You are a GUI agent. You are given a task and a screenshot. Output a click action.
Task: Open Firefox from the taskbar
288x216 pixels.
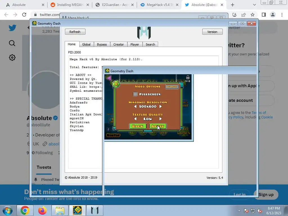(x=42, y=210)
